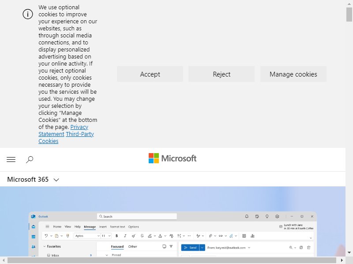Select the Home tab in Outlook preview
Viewport: 353px width, 264px height.
tap(57, 227)
